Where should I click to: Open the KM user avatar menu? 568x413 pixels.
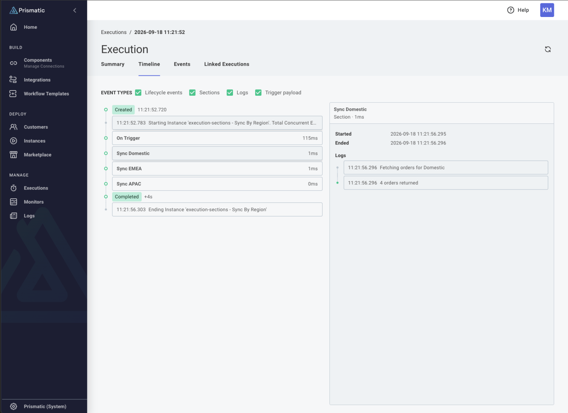547,10
